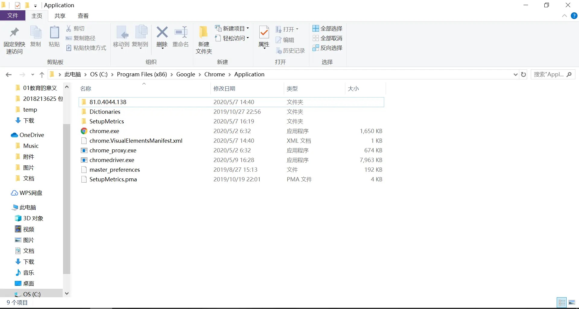Image resolution: width=579 pixels, height=309 pixels.
Task: Click Google in the address path
Action: point(185,75)
